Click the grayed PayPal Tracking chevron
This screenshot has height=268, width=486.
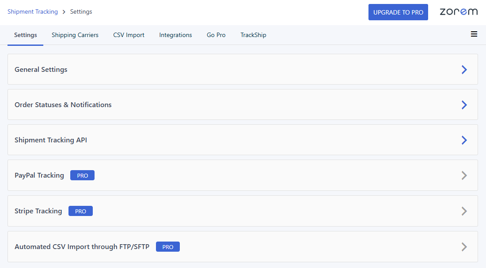tap(464, 175)
